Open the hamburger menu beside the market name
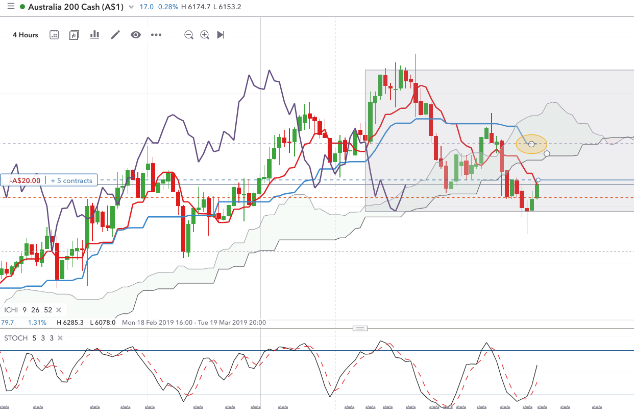Viewport: 634px width, 409px height. coord(11,7)
